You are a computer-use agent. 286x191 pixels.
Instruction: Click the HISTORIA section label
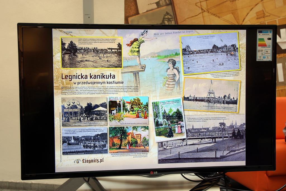[68, 32]
